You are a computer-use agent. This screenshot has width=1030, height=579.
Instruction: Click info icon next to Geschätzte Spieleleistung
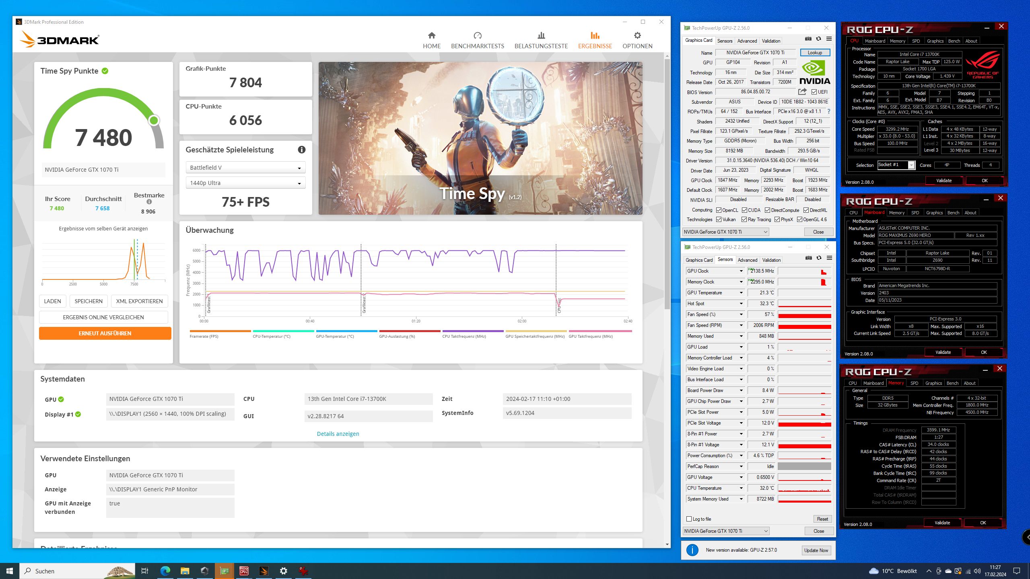[301, 150]
